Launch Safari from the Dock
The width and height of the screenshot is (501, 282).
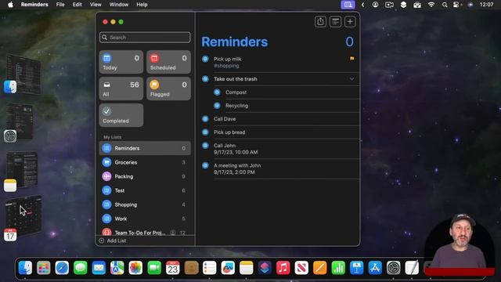pyautogui.click(x=62, y=268)
